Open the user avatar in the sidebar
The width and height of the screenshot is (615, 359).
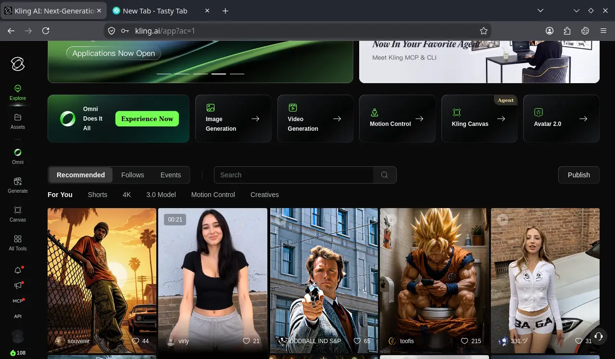pyautogui.click(x=18, y=336)
